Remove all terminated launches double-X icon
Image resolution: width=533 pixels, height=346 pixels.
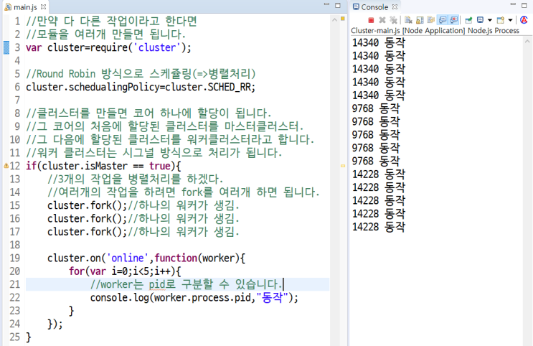coord(394,20)
